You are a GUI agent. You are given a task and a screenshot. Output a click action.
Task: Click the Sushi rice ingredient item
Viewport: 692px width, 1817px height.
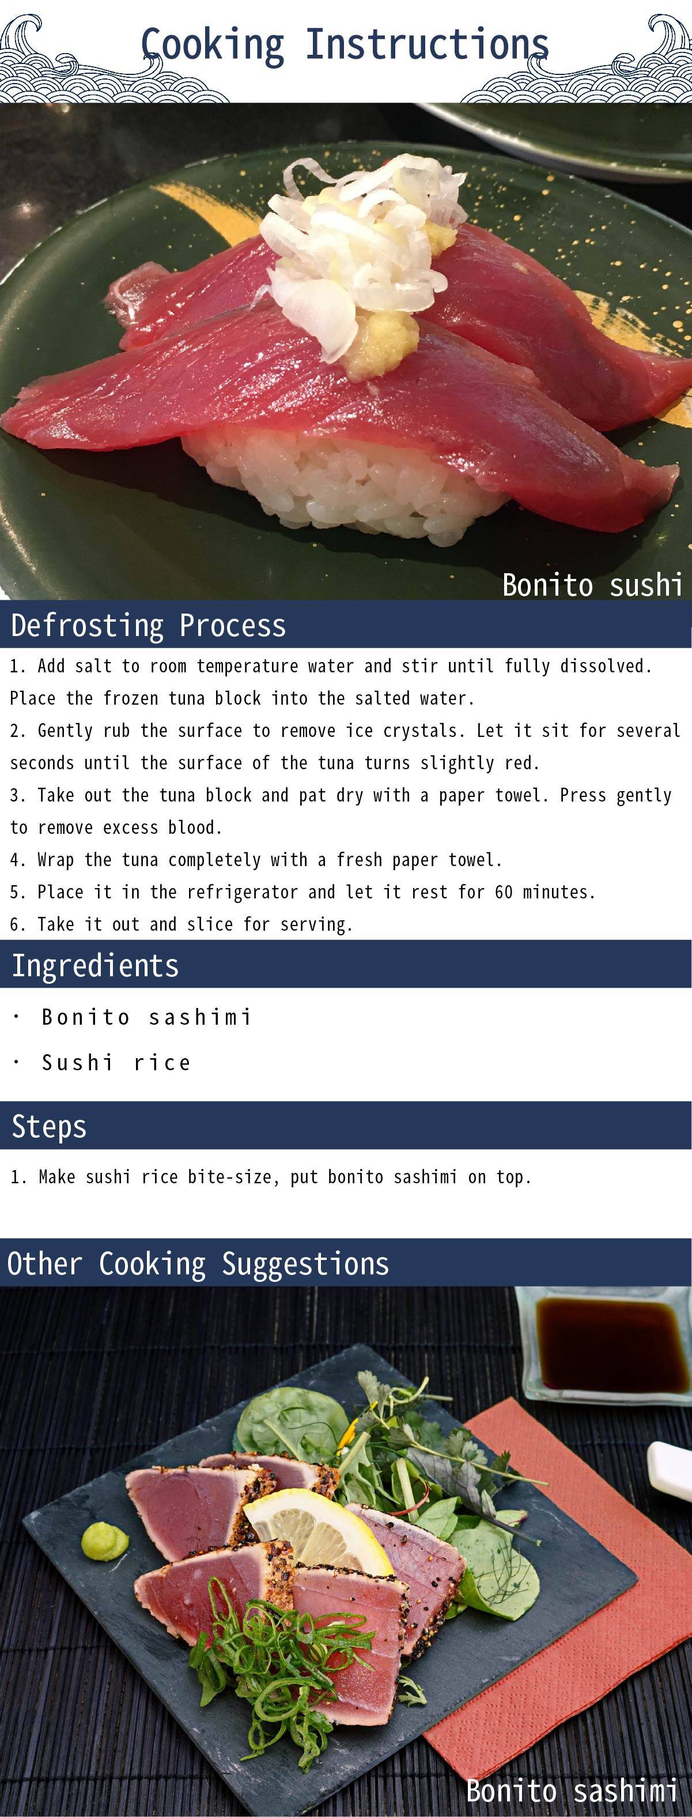pyautogui.click(x=101, y=1063)
